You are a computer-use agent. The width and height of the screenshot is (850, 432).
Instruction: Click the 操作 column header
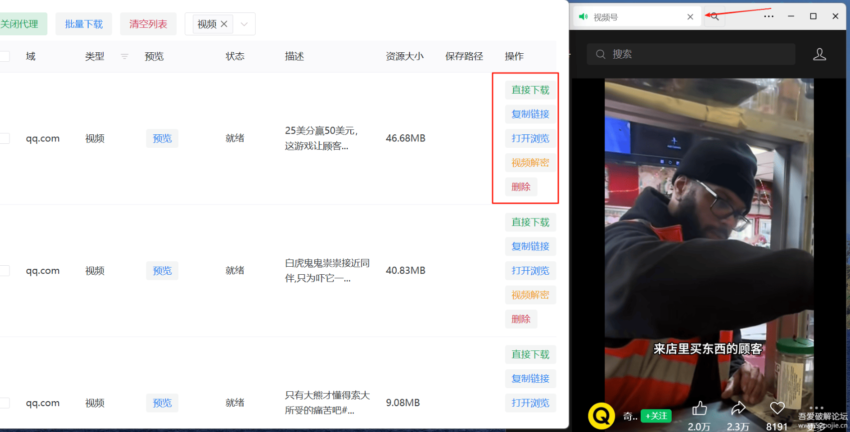click(x=514, y=56)
